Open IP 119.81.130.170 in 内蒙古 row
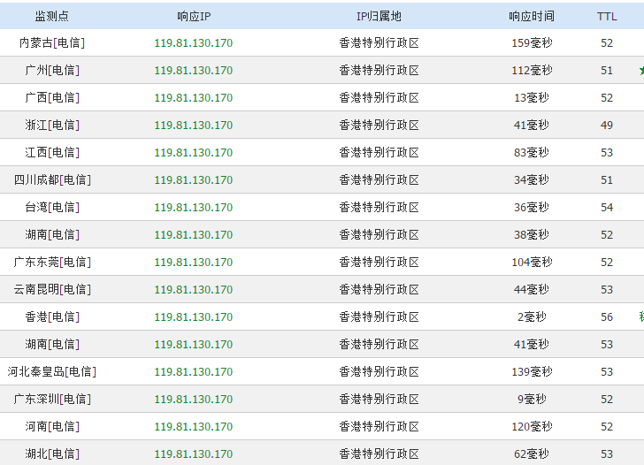 coord(194,43)
